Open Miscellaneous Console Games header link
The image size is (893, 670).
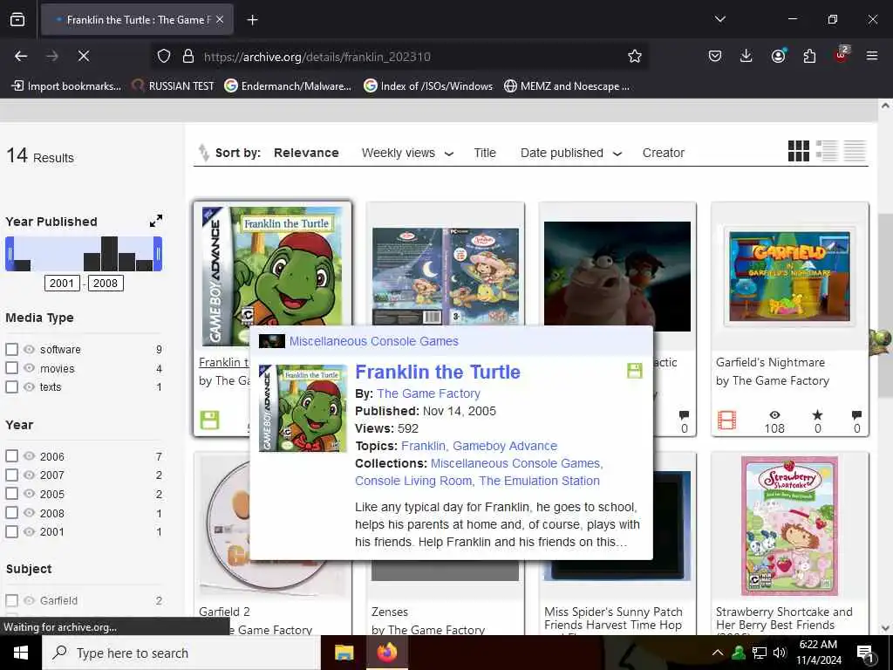point(373,341)
